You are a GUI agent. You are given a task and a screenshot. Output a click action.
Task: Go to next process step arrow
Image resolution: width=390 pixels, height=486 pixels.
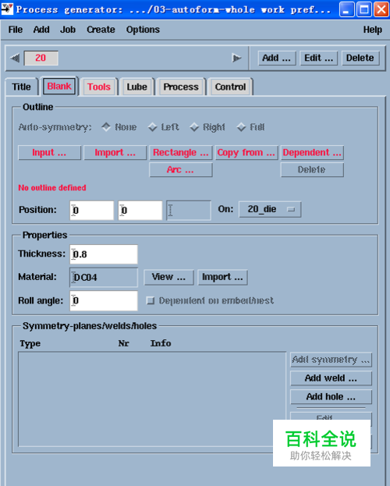[x=236, y=58]
